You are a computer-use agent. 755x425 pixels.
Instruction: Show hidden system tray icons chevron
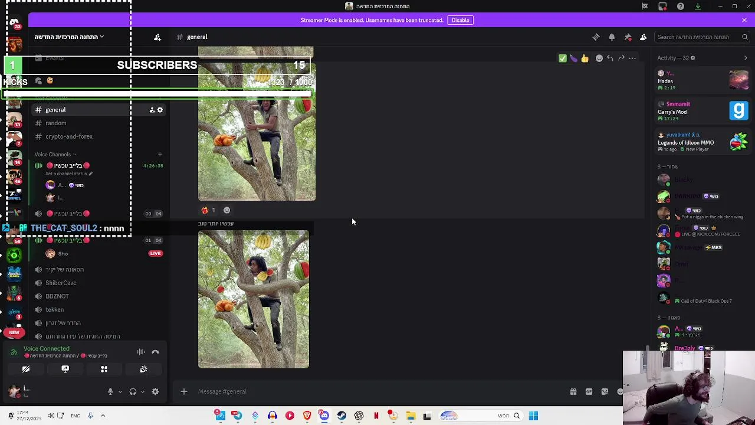pyautogui.click(x=103, y=416)
